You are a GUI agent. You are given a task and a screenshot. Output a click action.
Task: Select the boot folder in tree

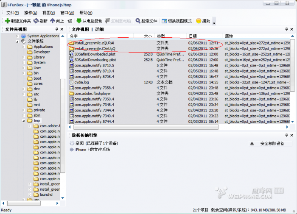click(x=37, y=78)
